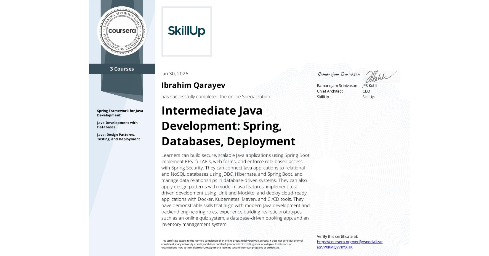Click the JPS Kohli handwritten signature
Image resolution: width=489 pixels, height=256 pixels.
381,76
